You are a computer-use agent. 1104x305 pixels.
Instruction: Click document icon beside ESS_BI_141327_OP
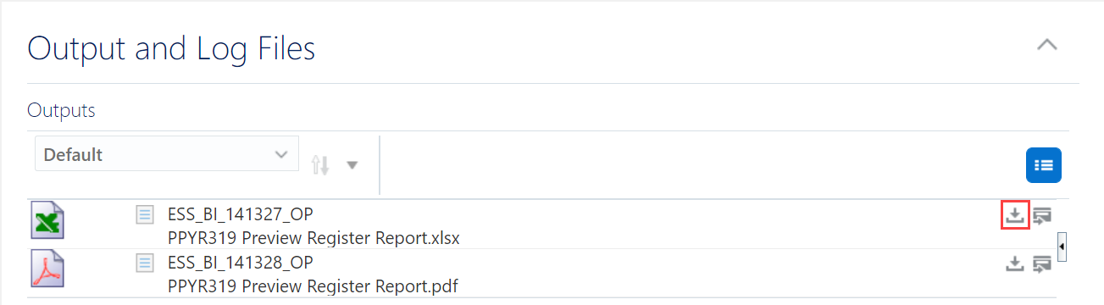point(145,214)
